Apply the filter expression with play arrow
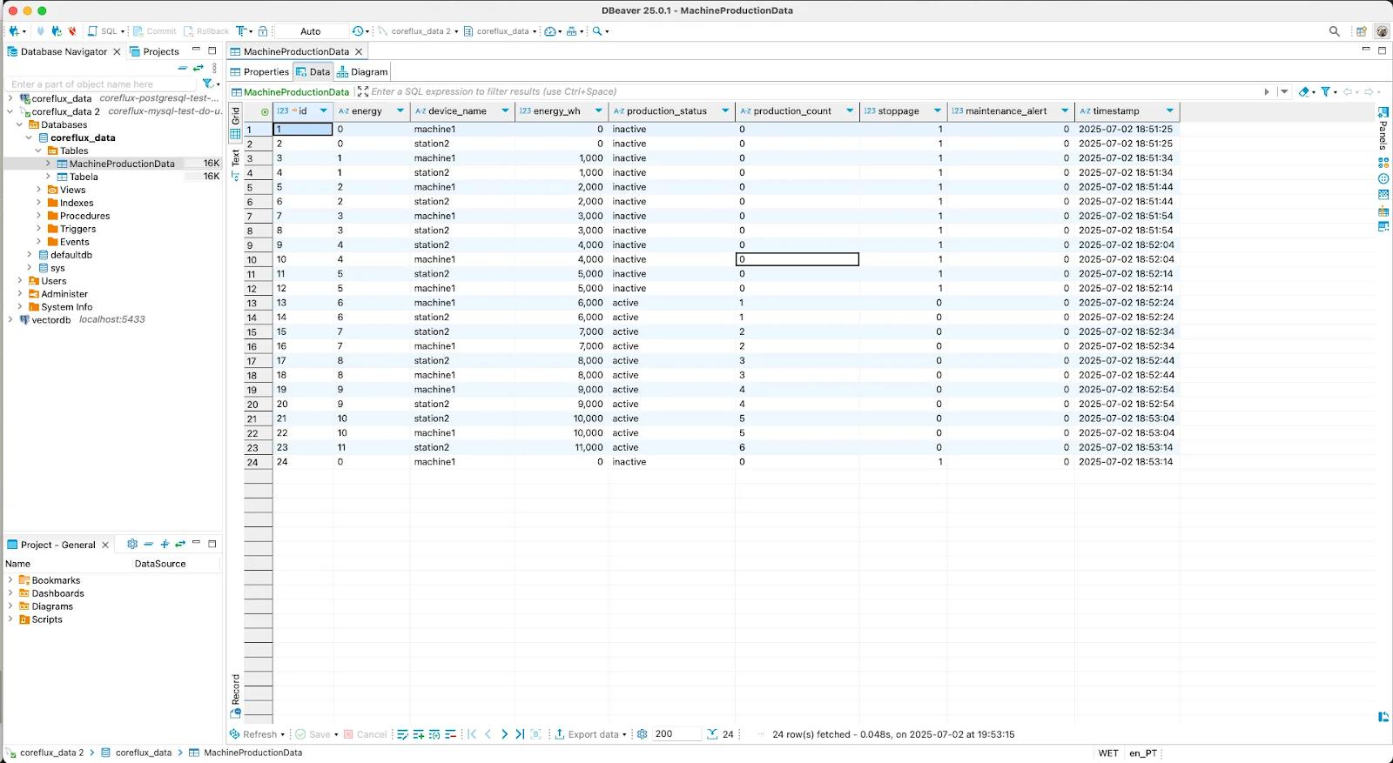1393x763 pixels. click(1267, 91)
